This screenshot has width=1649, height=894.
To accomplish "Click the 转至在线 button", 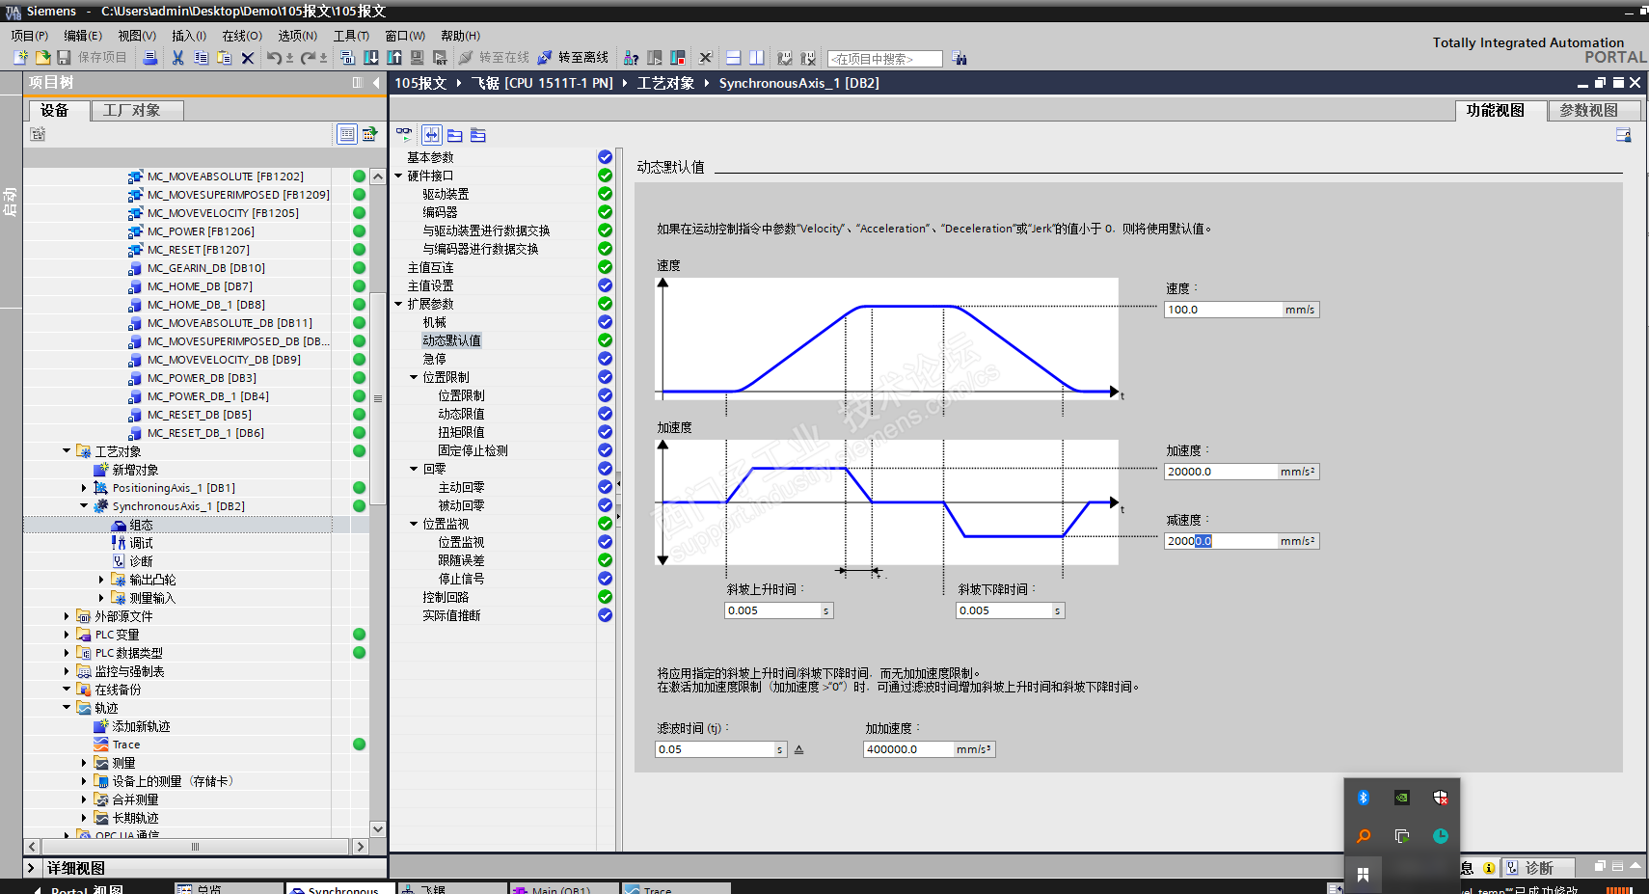I will pos(495,58).
